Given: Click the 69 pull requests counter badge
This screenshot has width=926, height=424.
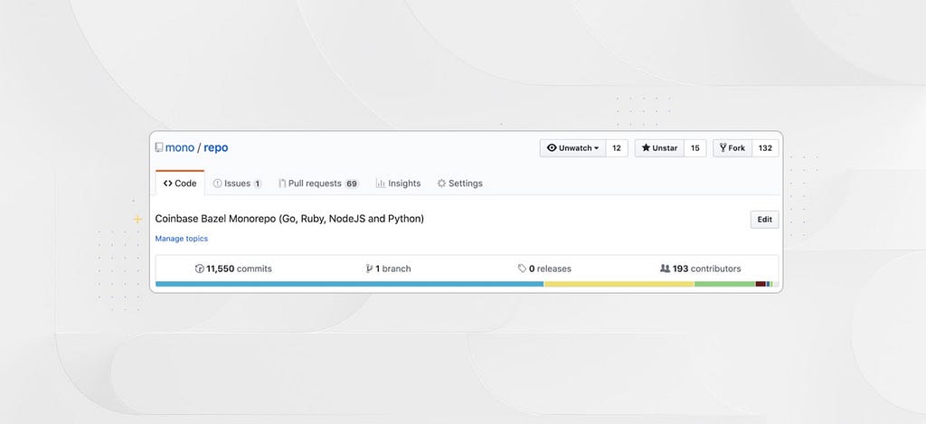Looking at the screenshot, I should tap(352, 184).
